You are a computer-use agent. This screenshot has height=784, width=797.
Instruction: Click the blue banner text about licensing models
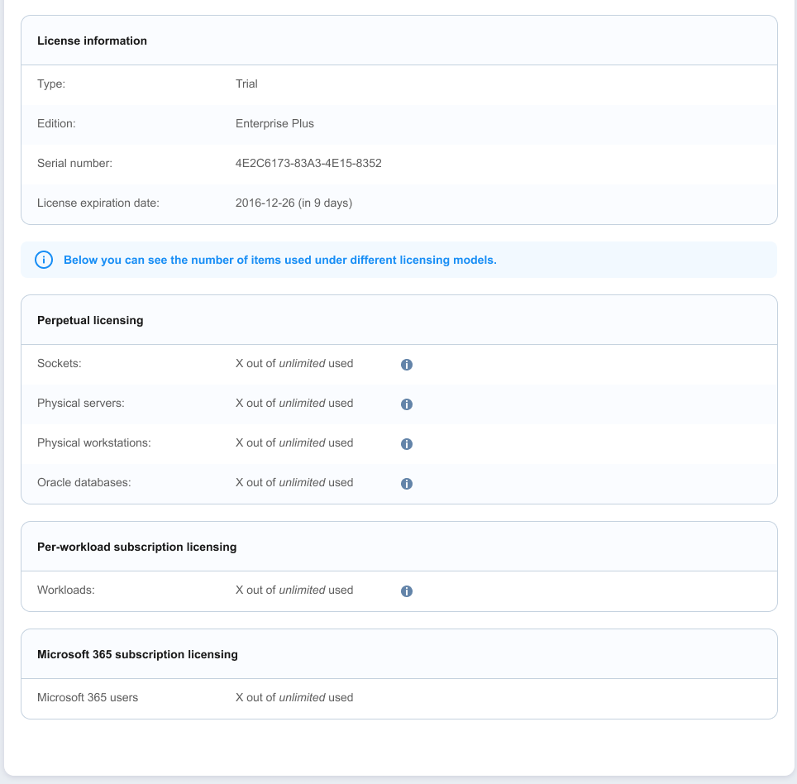pyautogui.click(x=279, y=260)
